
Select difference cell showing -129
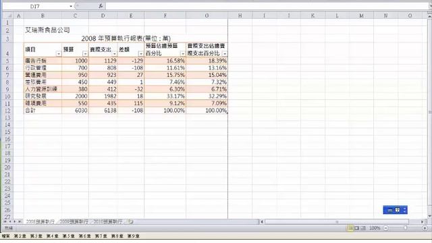131,61
